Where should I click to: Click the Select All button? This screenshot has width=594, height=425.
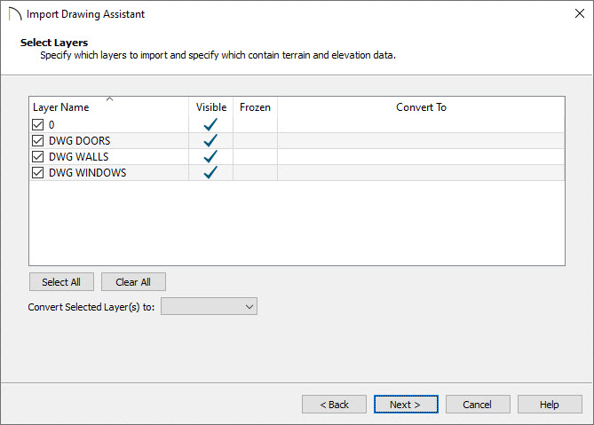coord(62,282)
